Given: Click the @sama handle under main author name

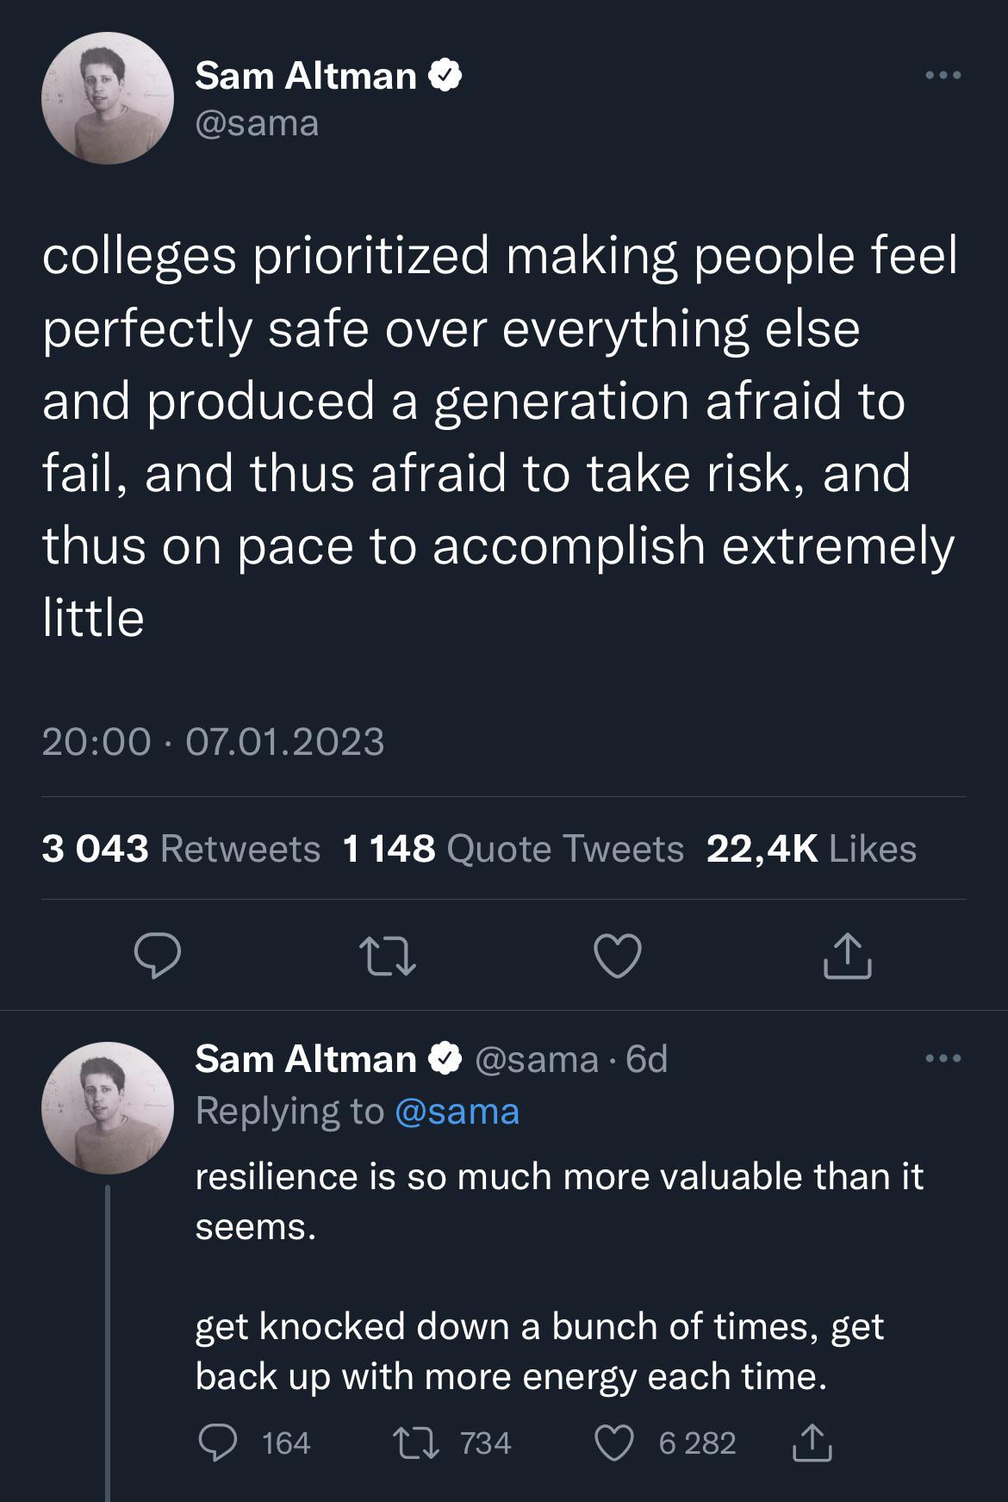Looking at the screenshot, I should [257, 123].
